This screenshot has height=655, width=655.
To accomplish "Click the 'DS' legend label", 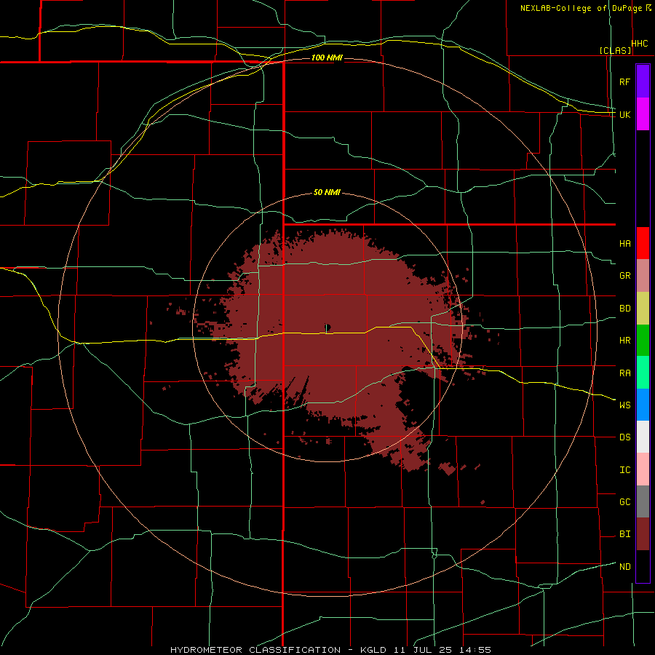I will [624, 437].
